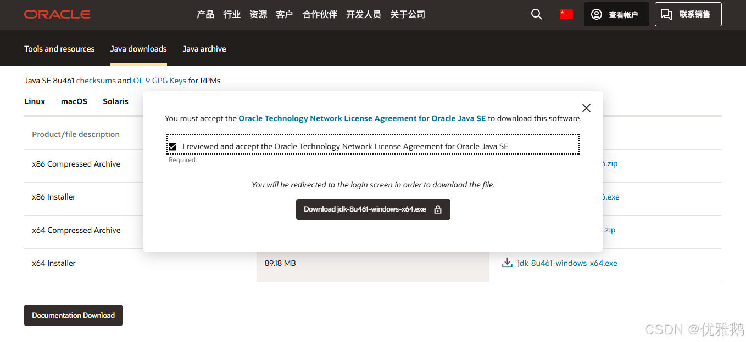Screen dimensions: 746x342
Task: Open the 资源 menu
Action: [258, 14]
